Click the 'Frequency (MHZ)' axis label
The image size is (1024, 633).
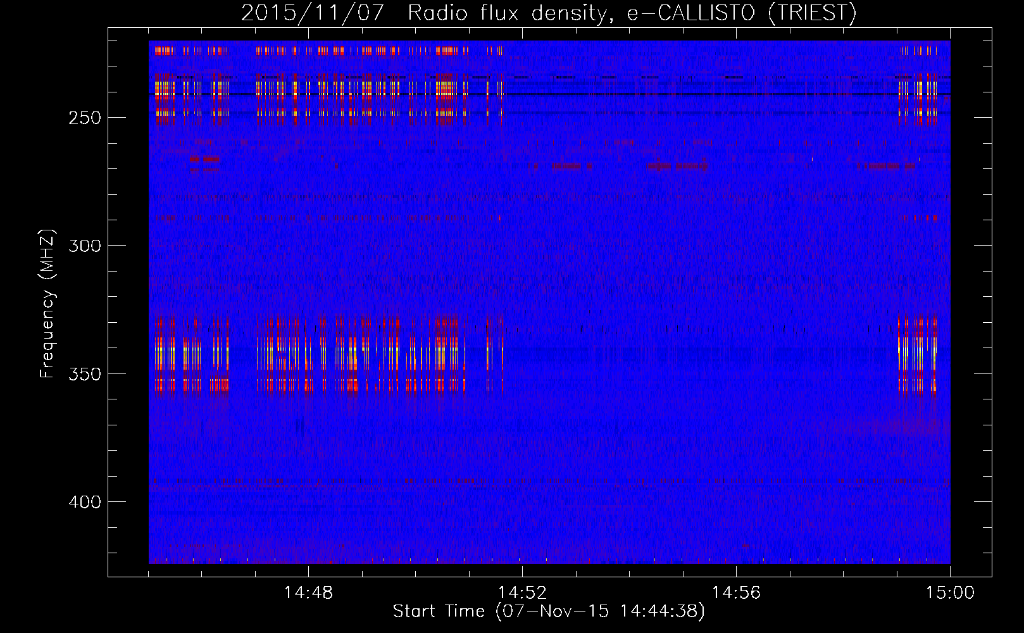[x=47, y=304]
